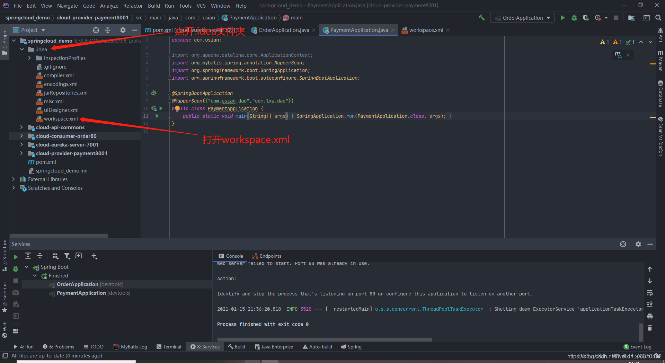This screenshot has width=665, height=363.
Task: Start Debug for OrderApplication
Action: click(574, 18)
